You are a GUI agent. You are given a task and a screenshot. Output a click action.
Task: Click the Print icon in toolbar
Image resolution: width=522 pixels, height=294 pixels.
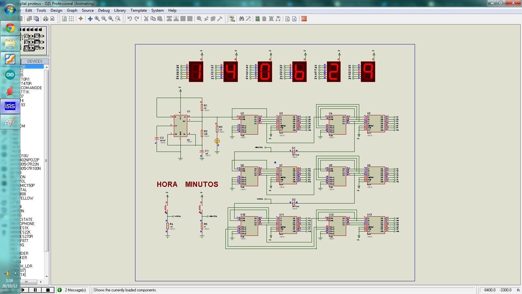[46, 19]
